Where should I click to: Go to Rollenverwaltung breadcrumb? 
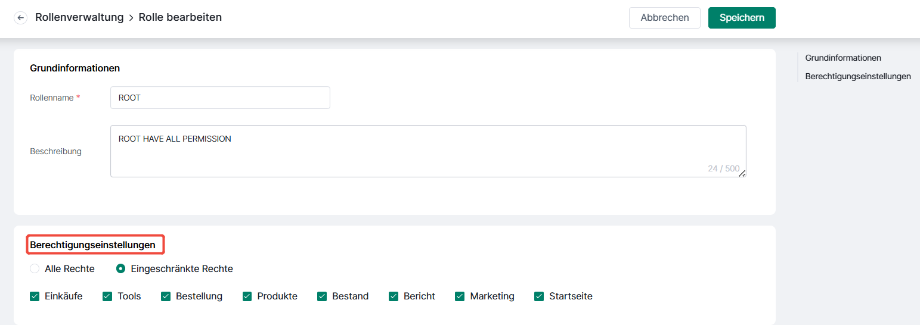pos(79,17)
